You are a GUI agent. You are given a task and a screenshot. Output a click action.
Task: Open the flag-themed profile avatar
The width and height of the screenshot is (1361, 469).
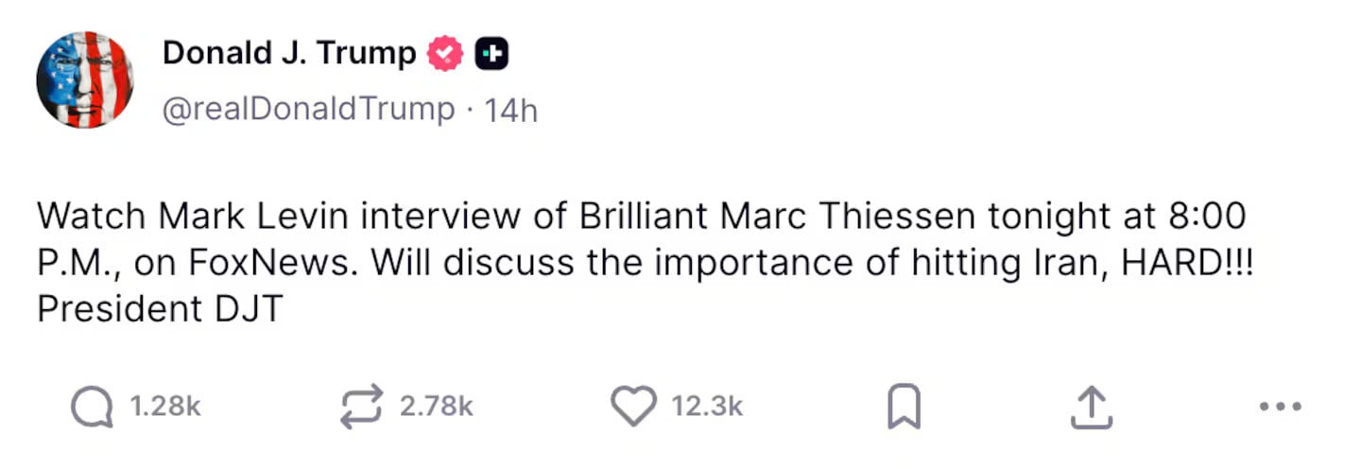pyautogui.click(x=85, y=80)
